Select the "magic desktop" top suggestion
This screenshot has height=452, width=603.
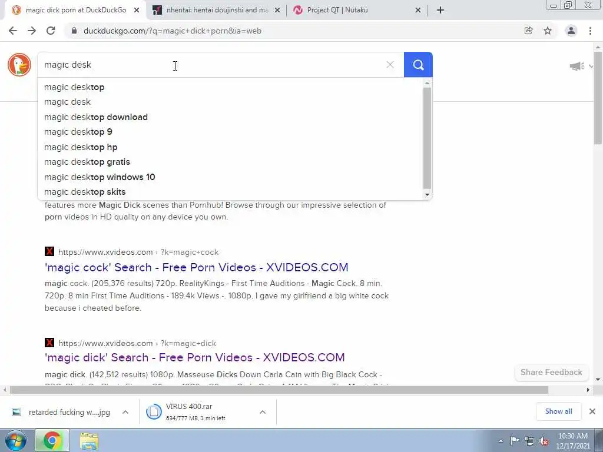coord(230,87)
